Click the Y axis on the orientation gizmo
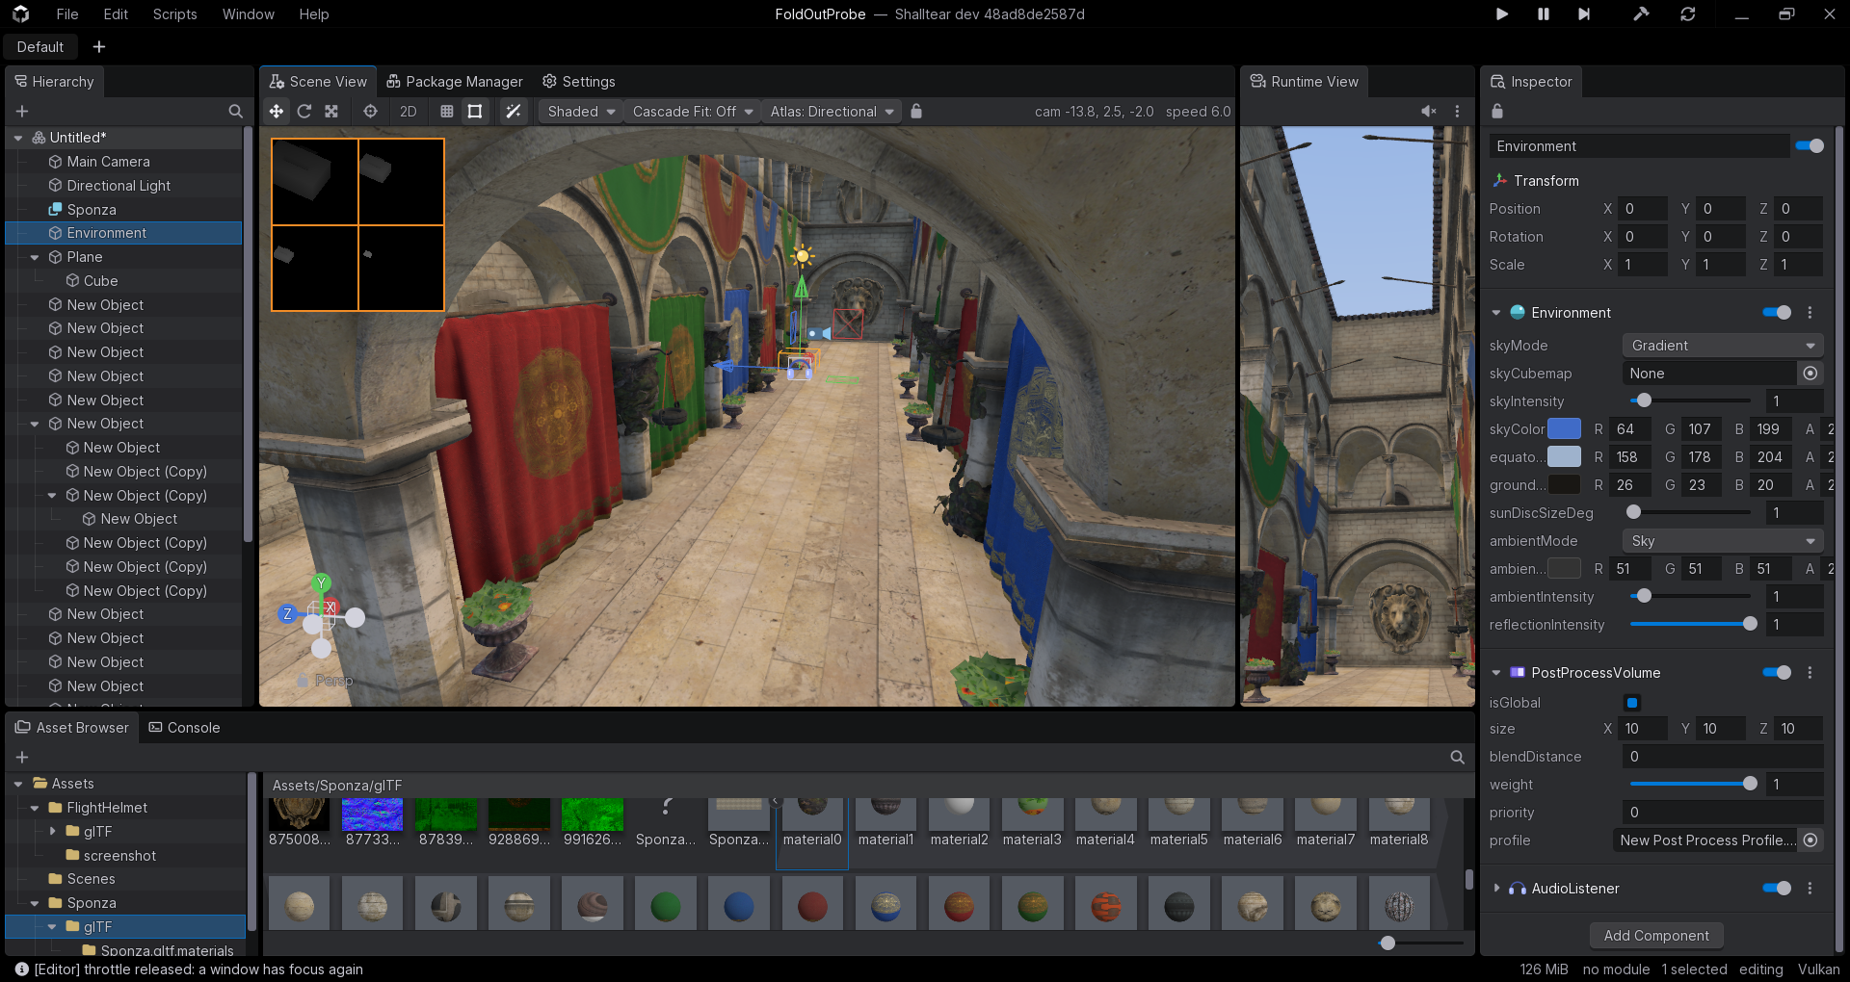 tap(321, 582)
